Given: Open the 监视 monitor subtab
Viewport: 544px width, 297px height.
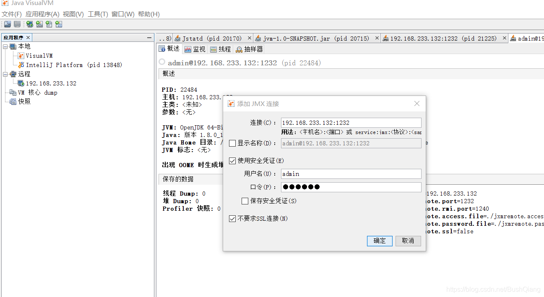Looking at the screenshot, I should [x=195, y=49].
